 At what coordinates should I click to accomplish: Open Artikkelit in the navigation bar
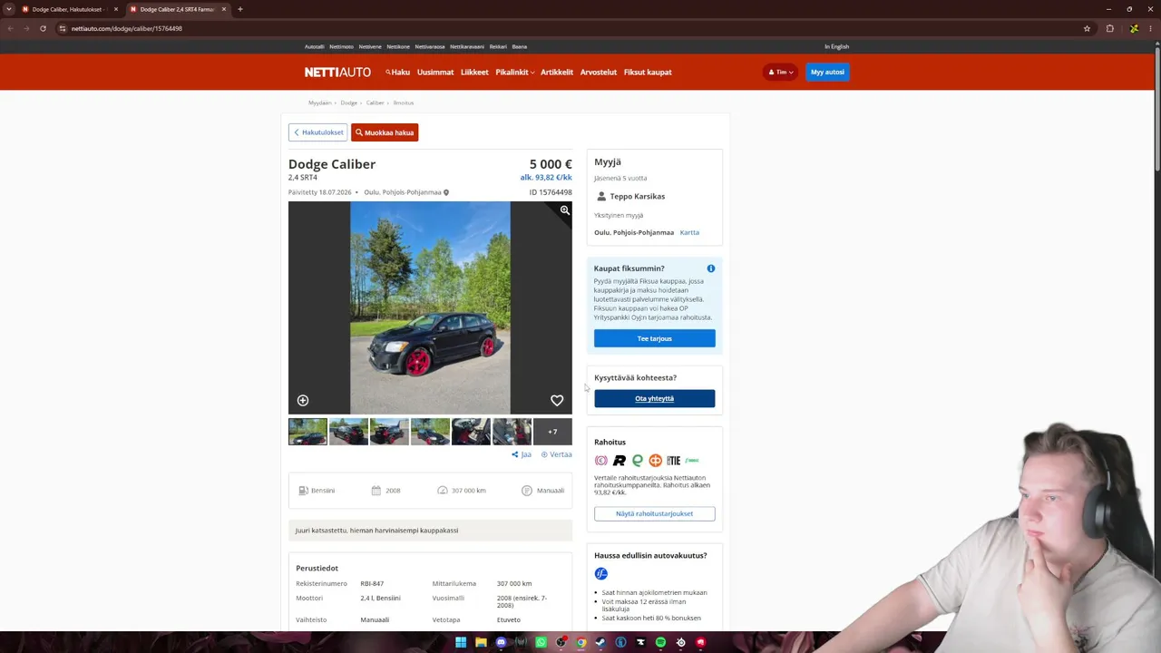[557, 73]
